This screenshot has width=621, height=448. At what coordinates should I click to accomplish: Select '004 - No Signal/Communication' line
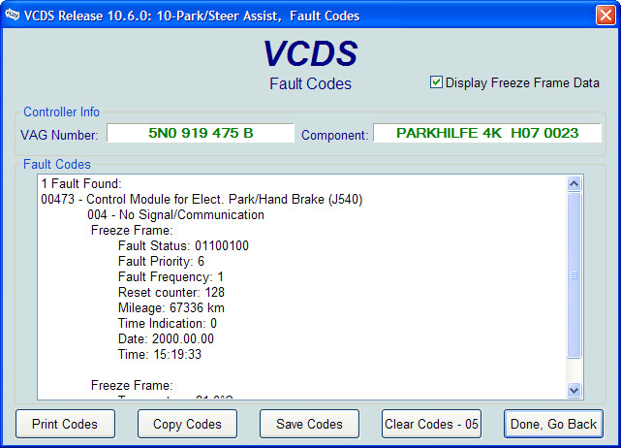coord(176,215)
